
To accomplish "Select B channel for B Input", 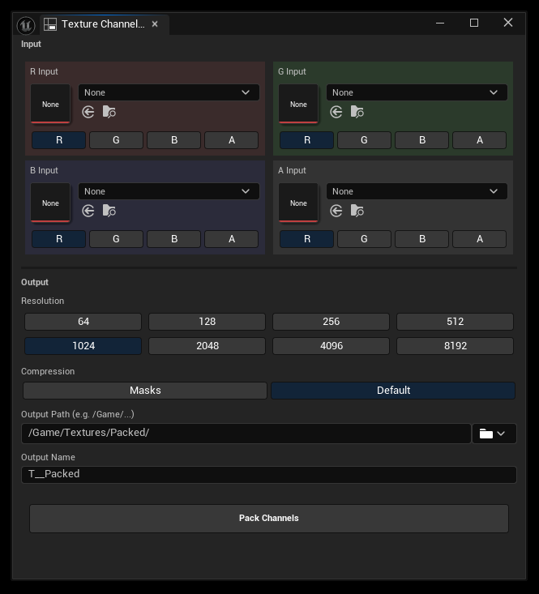I will pyautogui.click(x=174, y=239).
